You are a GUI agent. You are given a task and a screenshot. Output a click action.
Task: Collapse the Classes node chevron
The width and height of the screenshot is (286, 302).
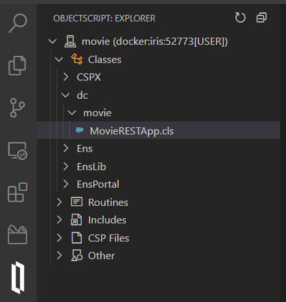(59, 59)
